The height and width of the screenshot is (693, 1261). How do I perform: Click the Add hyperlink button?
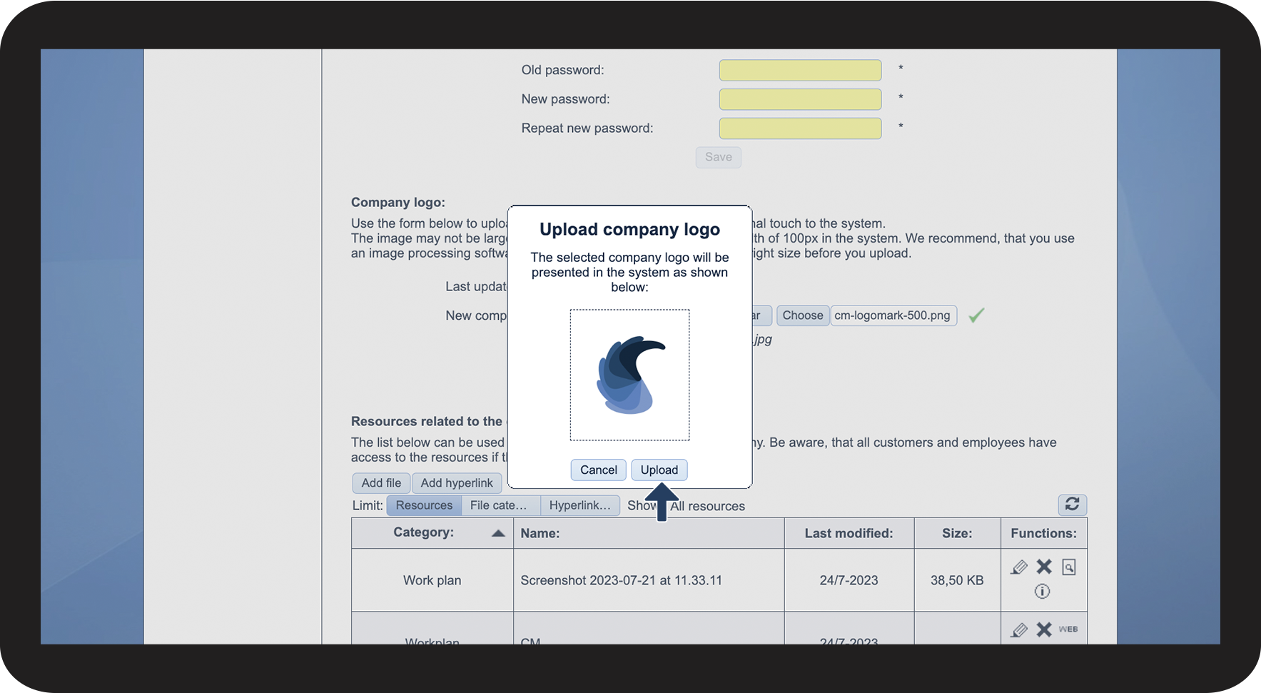point(457,483)
